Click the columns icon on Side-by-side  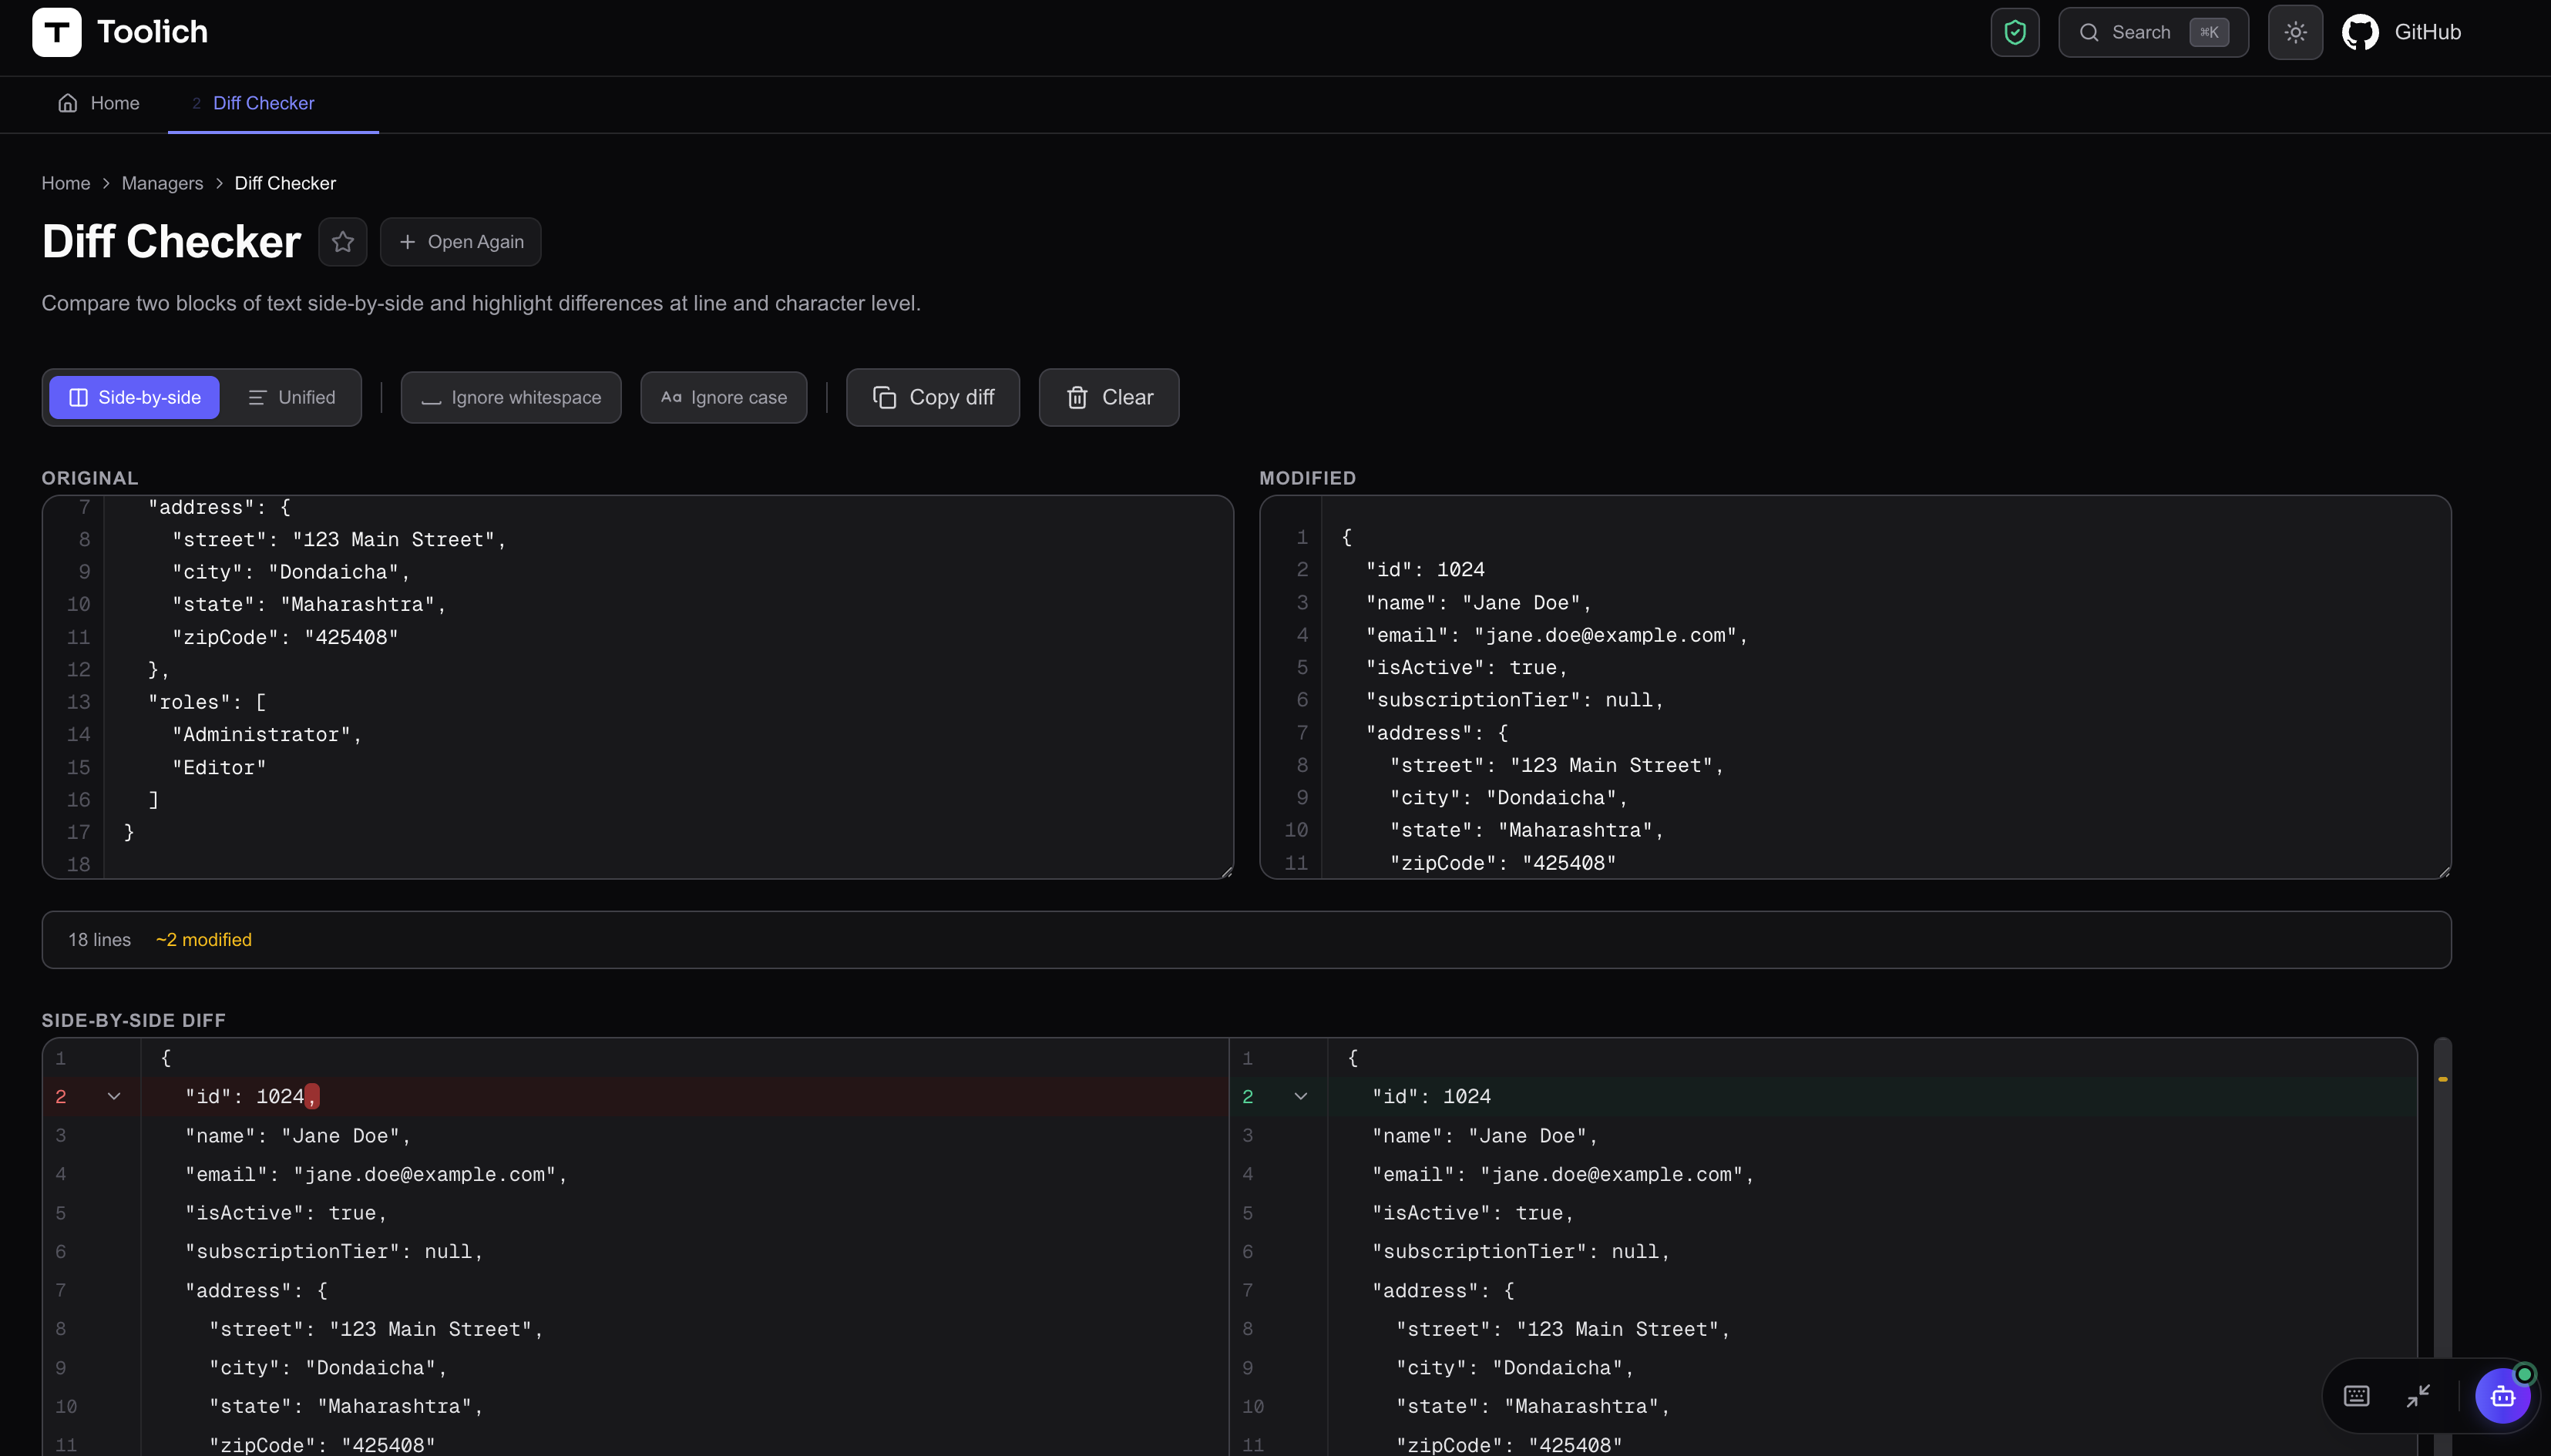pos(78,397)
